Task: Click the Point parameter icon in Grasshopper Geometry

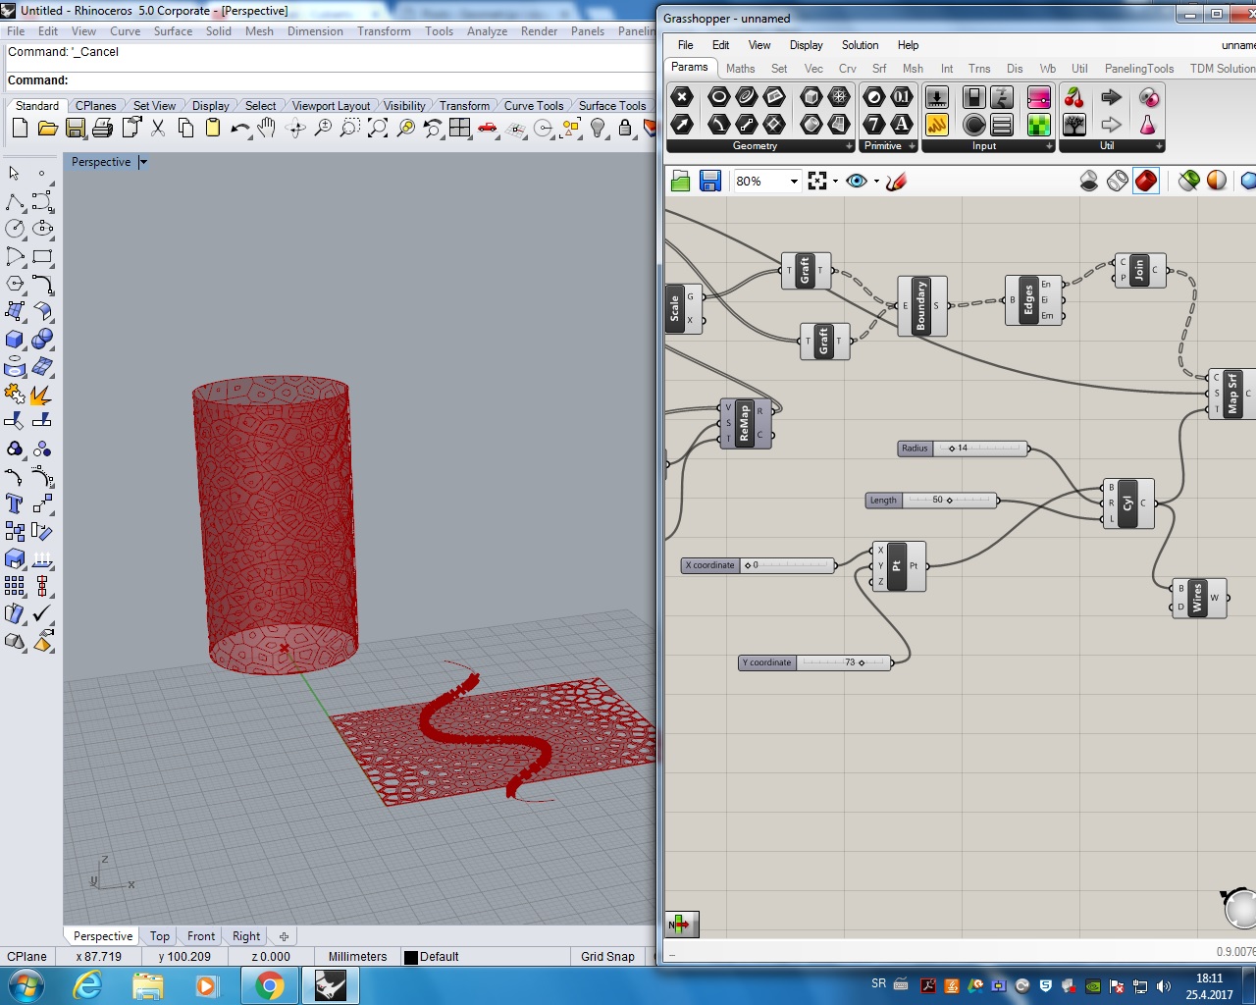Action: 682,96
